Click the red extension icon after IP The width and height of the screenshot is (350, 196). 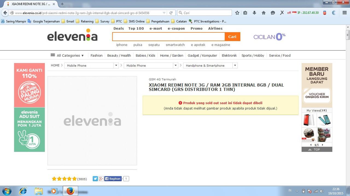point(325,13)
